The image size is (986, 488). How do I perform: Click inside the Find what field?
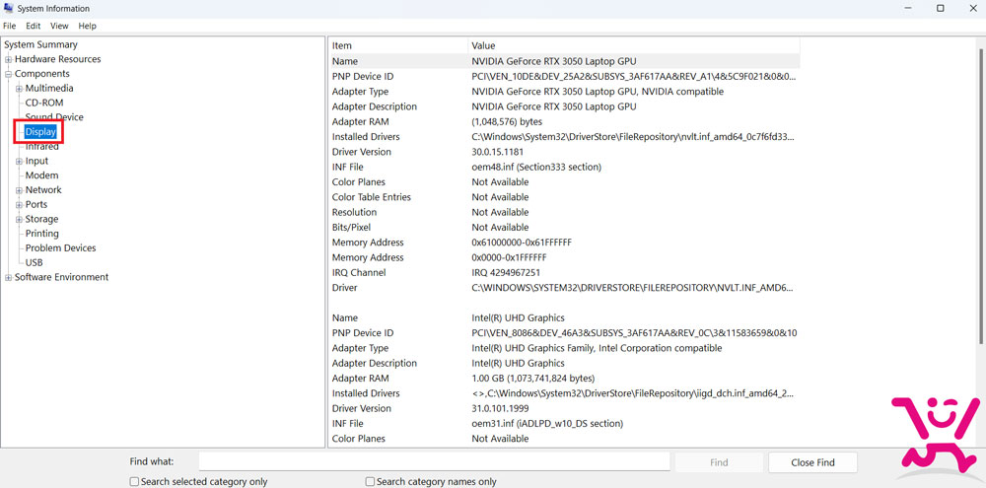click(x=435, y=461)
